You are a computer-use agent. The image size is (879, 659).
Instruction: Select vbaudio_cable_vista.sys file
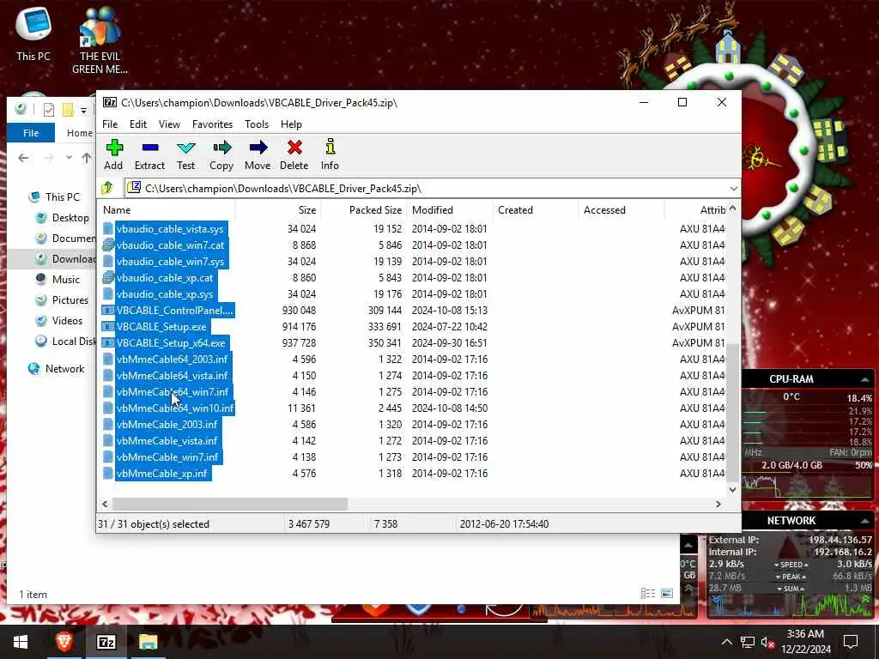coord(171,229)
